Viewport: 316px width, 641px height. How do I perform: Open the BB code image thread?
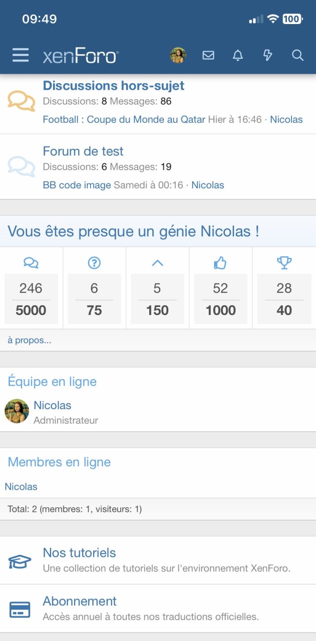tap(77, 185)
